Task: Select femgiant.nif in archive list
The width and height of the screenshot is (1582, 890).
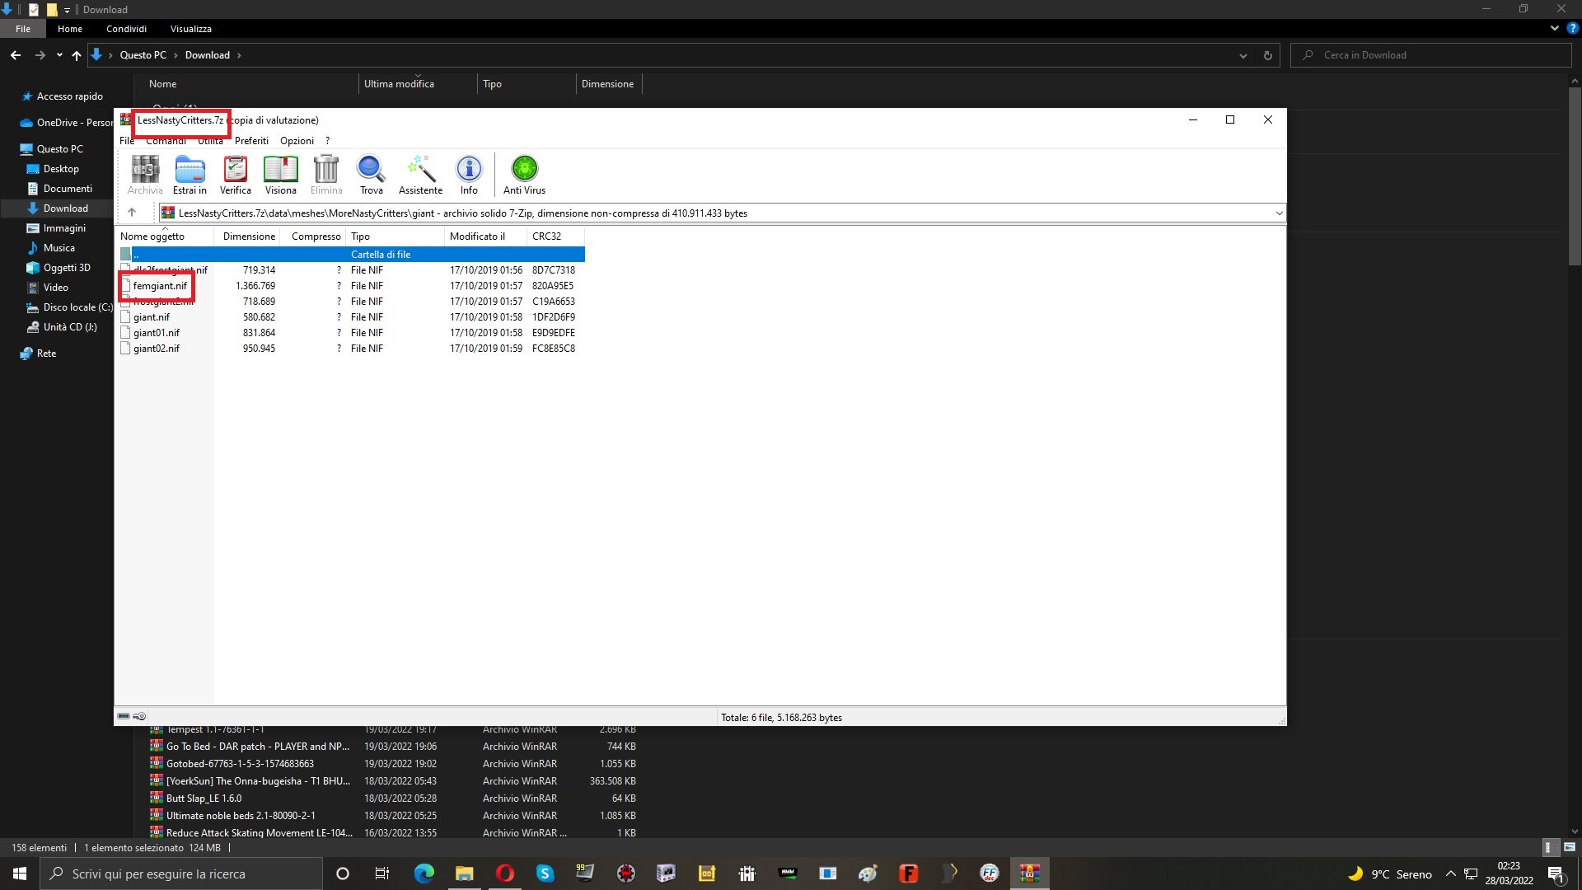Action: coord(160,286)
